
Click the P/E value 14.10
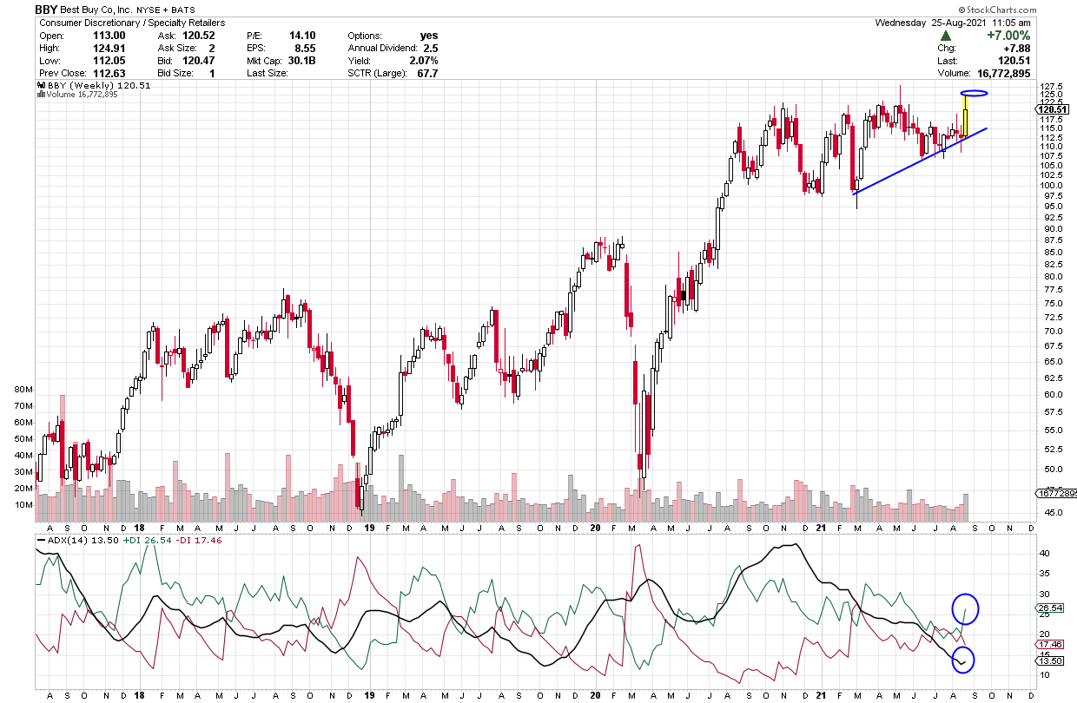(301, 36)
